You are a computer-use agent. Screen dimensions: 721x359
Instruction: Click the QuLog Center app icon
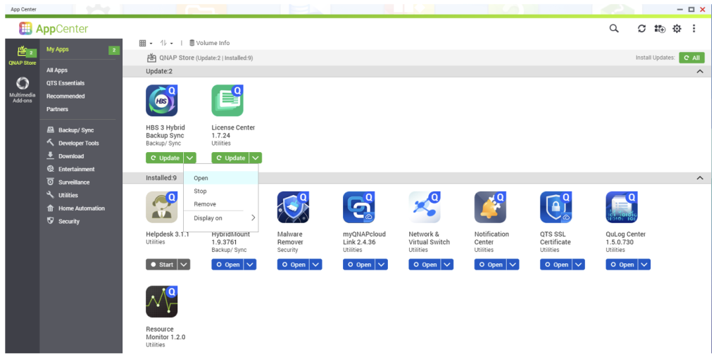tap(622, 208)
